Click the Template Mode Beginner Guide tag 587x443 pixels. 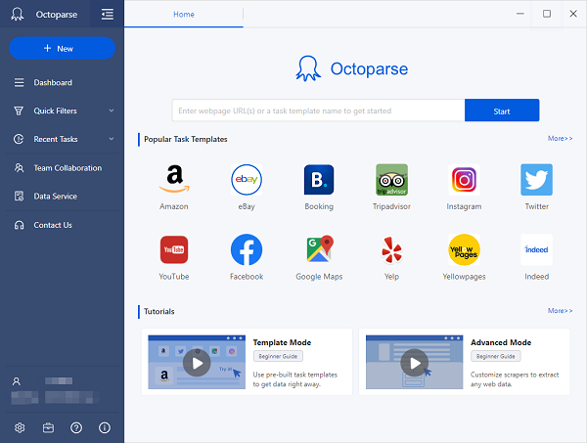point(278,356)
